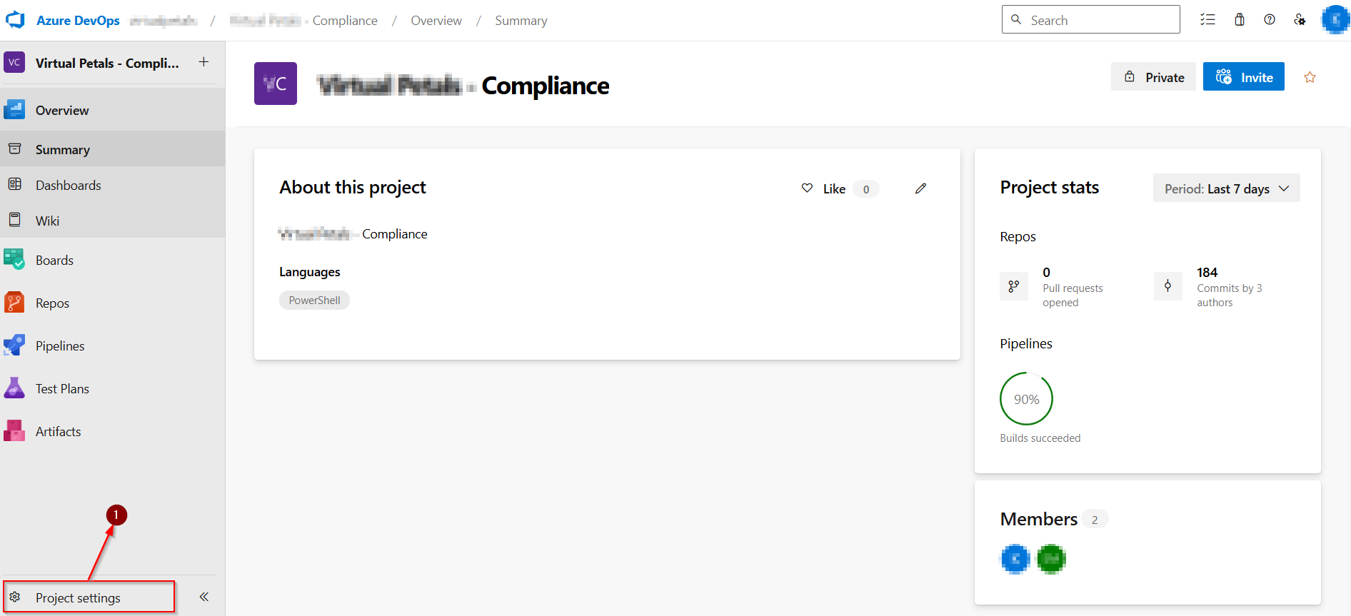This screenshot has height=616, width=1351.
Task: Open the 0 Pull requests opened stat
Action: (1073, 287)
